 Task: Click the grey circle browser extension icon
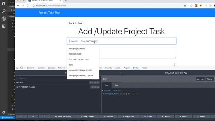[191, 6]
